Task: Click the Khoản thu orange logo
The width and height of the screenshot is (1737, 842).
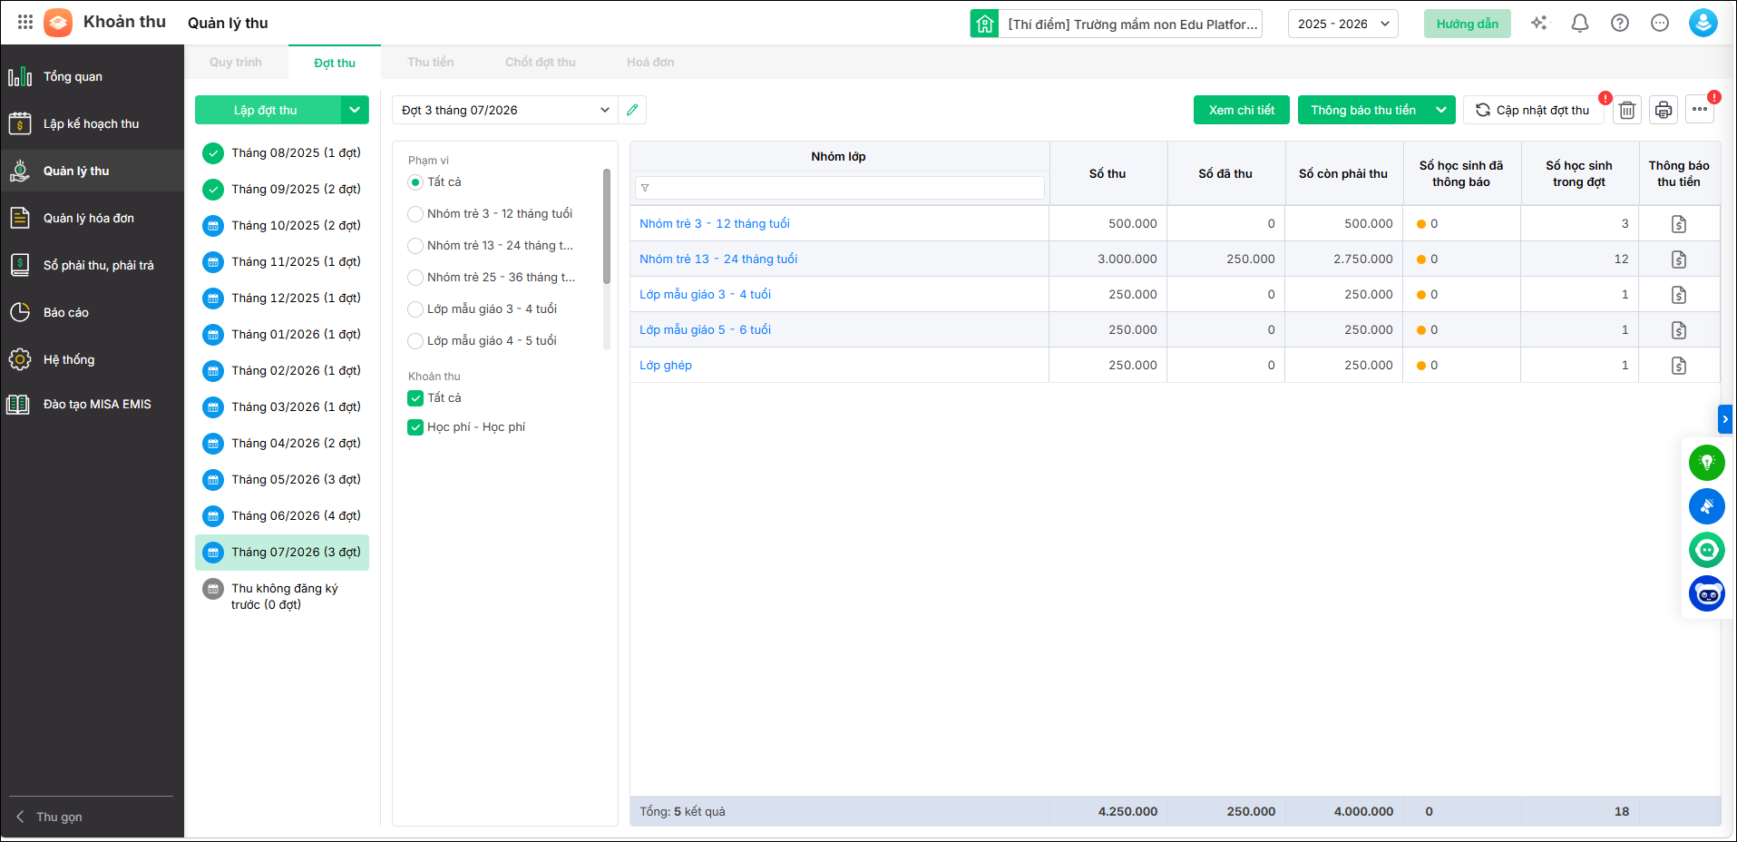Action: click(x=58, y=22)
